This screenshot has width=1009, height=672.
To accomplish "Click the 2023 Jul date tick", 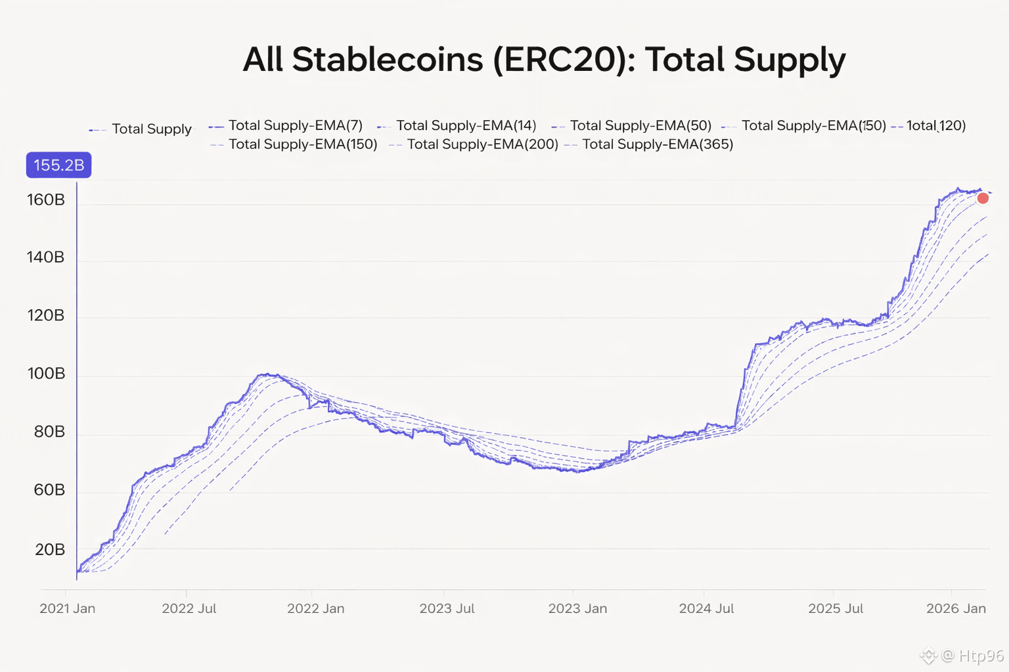I will point(447,608).
